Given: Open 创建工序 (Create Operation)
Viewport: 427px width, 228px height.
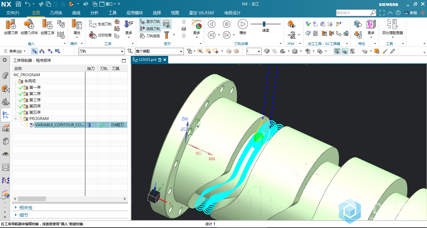Looking at the screenshot, I should pyautogui.click(x=47, y=27).
